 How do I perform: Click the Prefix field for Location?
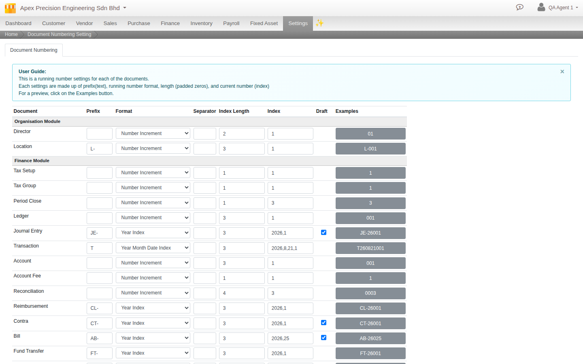pyautogui.click(x=100, y=148)
